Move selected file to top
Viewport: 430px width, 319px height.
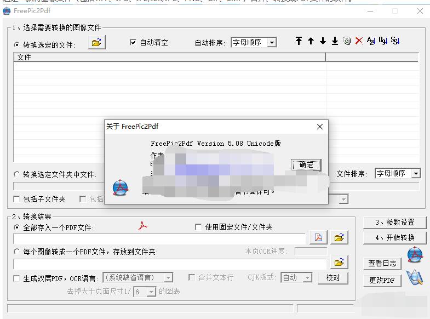point(299,41)
